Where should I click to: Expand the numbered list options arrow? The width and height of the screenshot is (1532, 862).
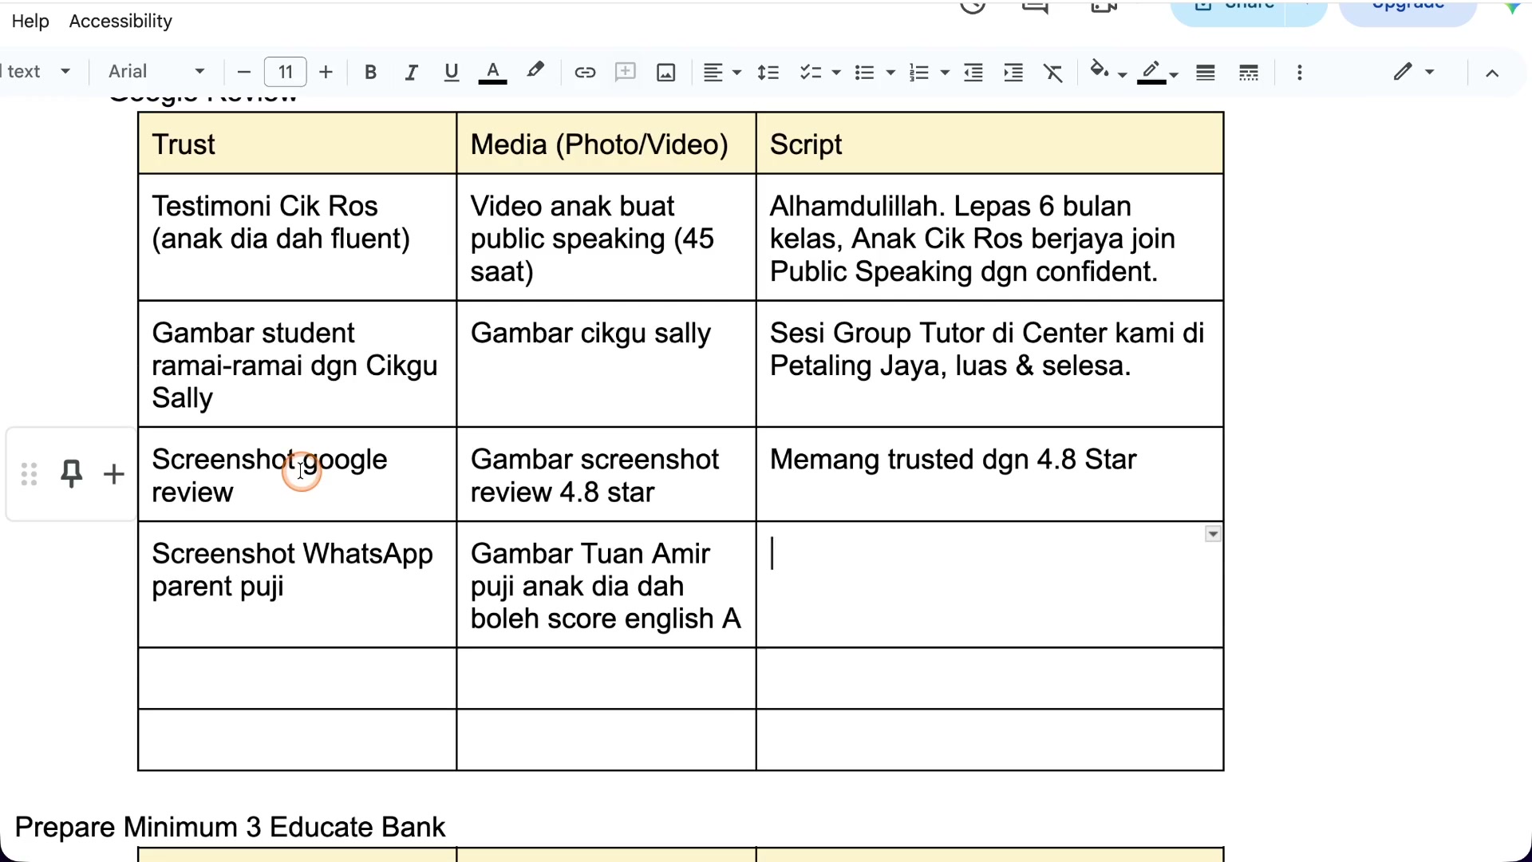[945, 73]
